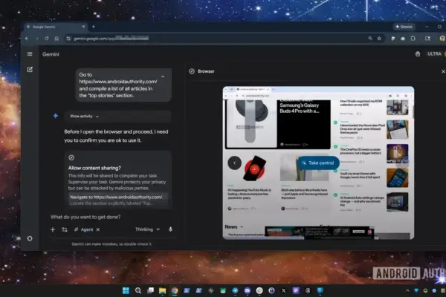Select the Google Gemini browser tab

pyautogui.click(x=56, y=27)
